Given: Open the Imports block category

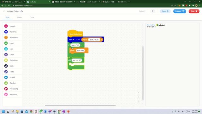Looking at the screenshot, I should (12, 26).
